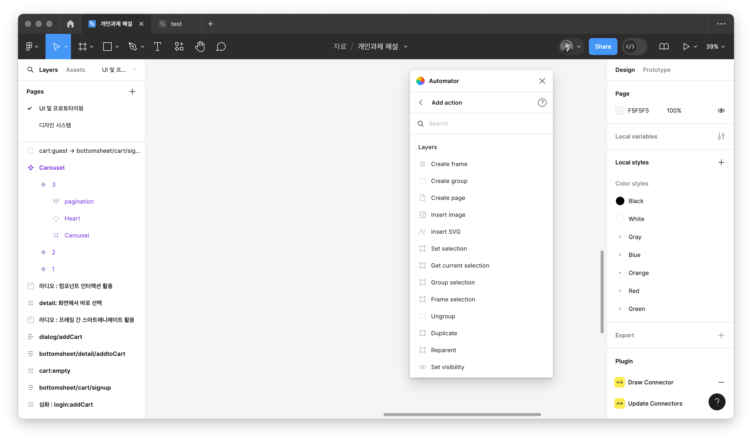
Task: Click the Share button
Action: pos(603,47)
